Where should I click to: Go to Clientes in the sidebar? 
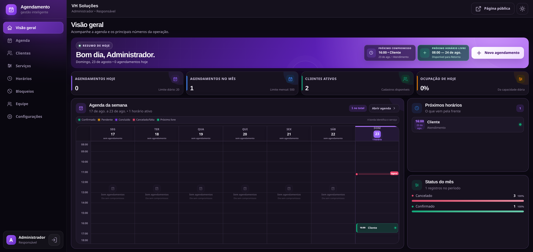coord(33,53)
